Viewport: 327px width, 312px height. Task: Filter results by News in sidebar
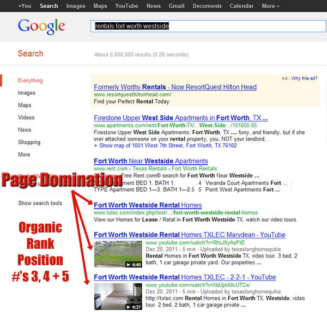point(25,130)
